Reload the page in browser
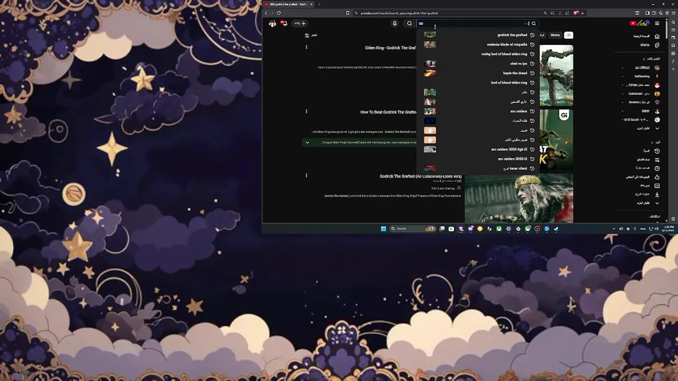The image size is (678, 381). (279, 13)
